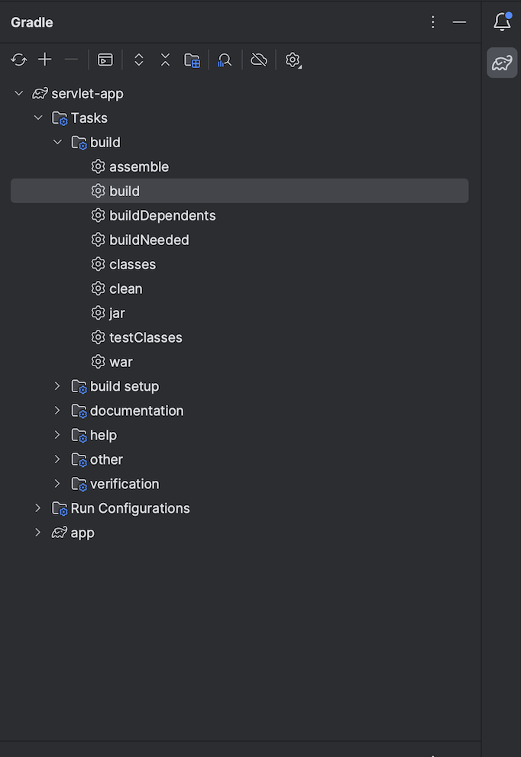521x757 pixels.
Task: Click Sync All Gradle Projects icon
Action: click(x=19, y=60)
